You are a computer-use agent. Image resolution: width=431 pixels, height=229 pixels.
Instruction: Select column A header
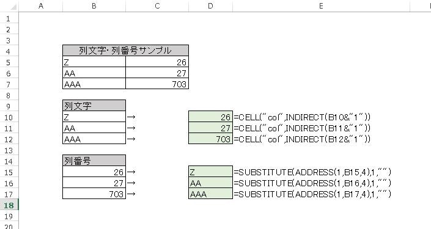41,6
